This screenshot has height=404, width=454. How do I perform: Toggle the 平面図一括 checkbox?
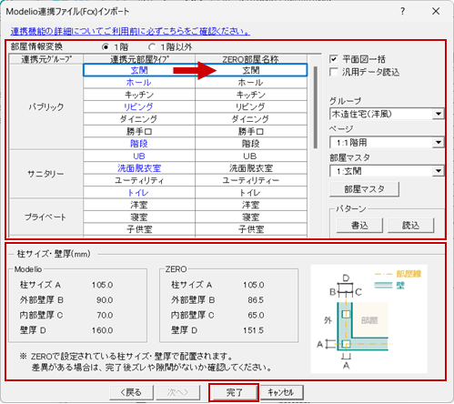(x=334, y=59)
